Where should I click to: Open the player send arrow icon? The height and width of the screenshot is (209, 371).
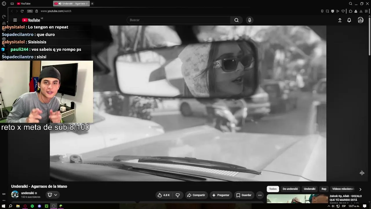(338, 11)
